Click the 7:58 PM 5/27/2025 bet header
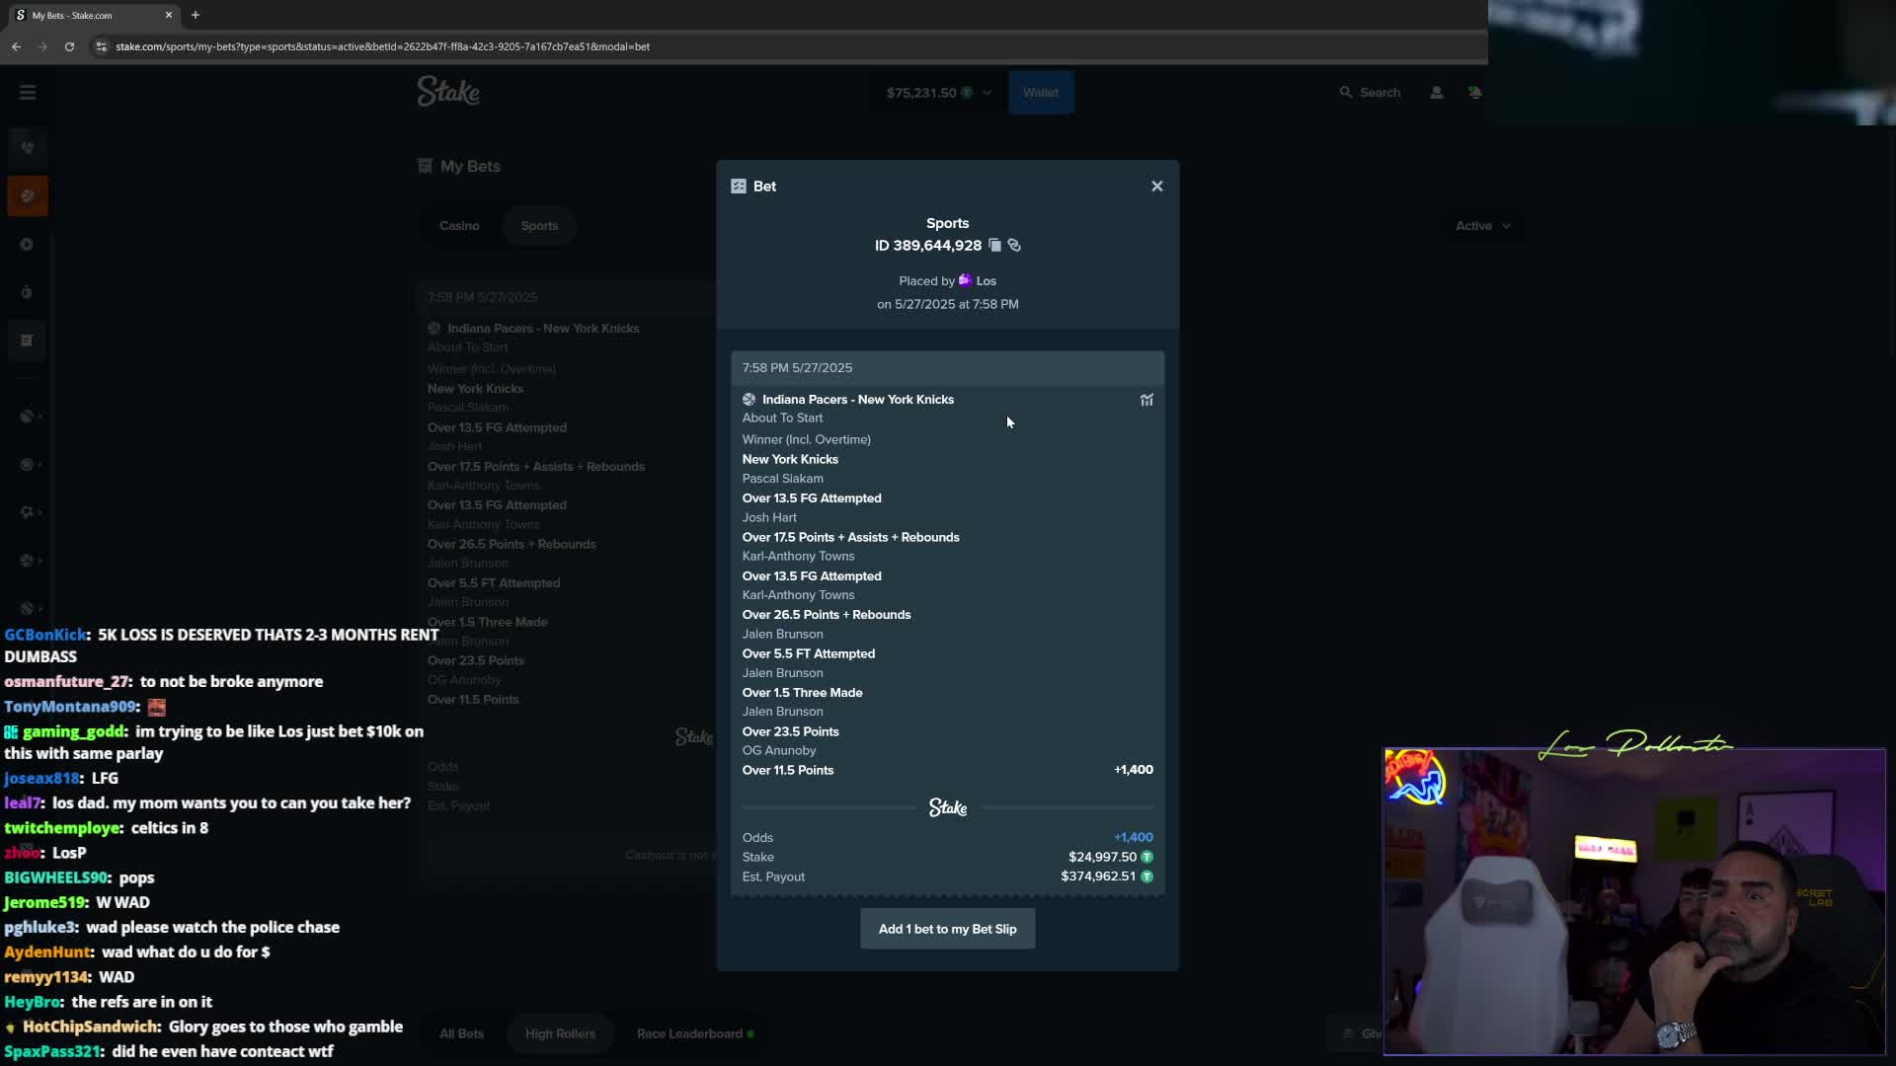 click(947, 368)
